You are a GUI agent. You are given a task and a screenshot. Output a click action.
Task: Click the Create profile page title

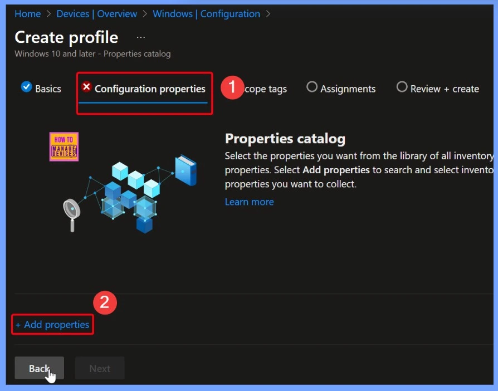point(66,37)
